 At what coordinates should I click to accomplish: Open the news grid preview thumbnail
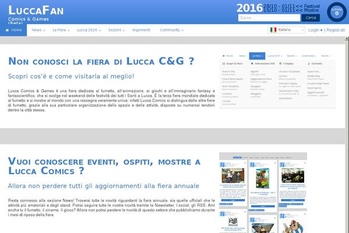(263, 193)
